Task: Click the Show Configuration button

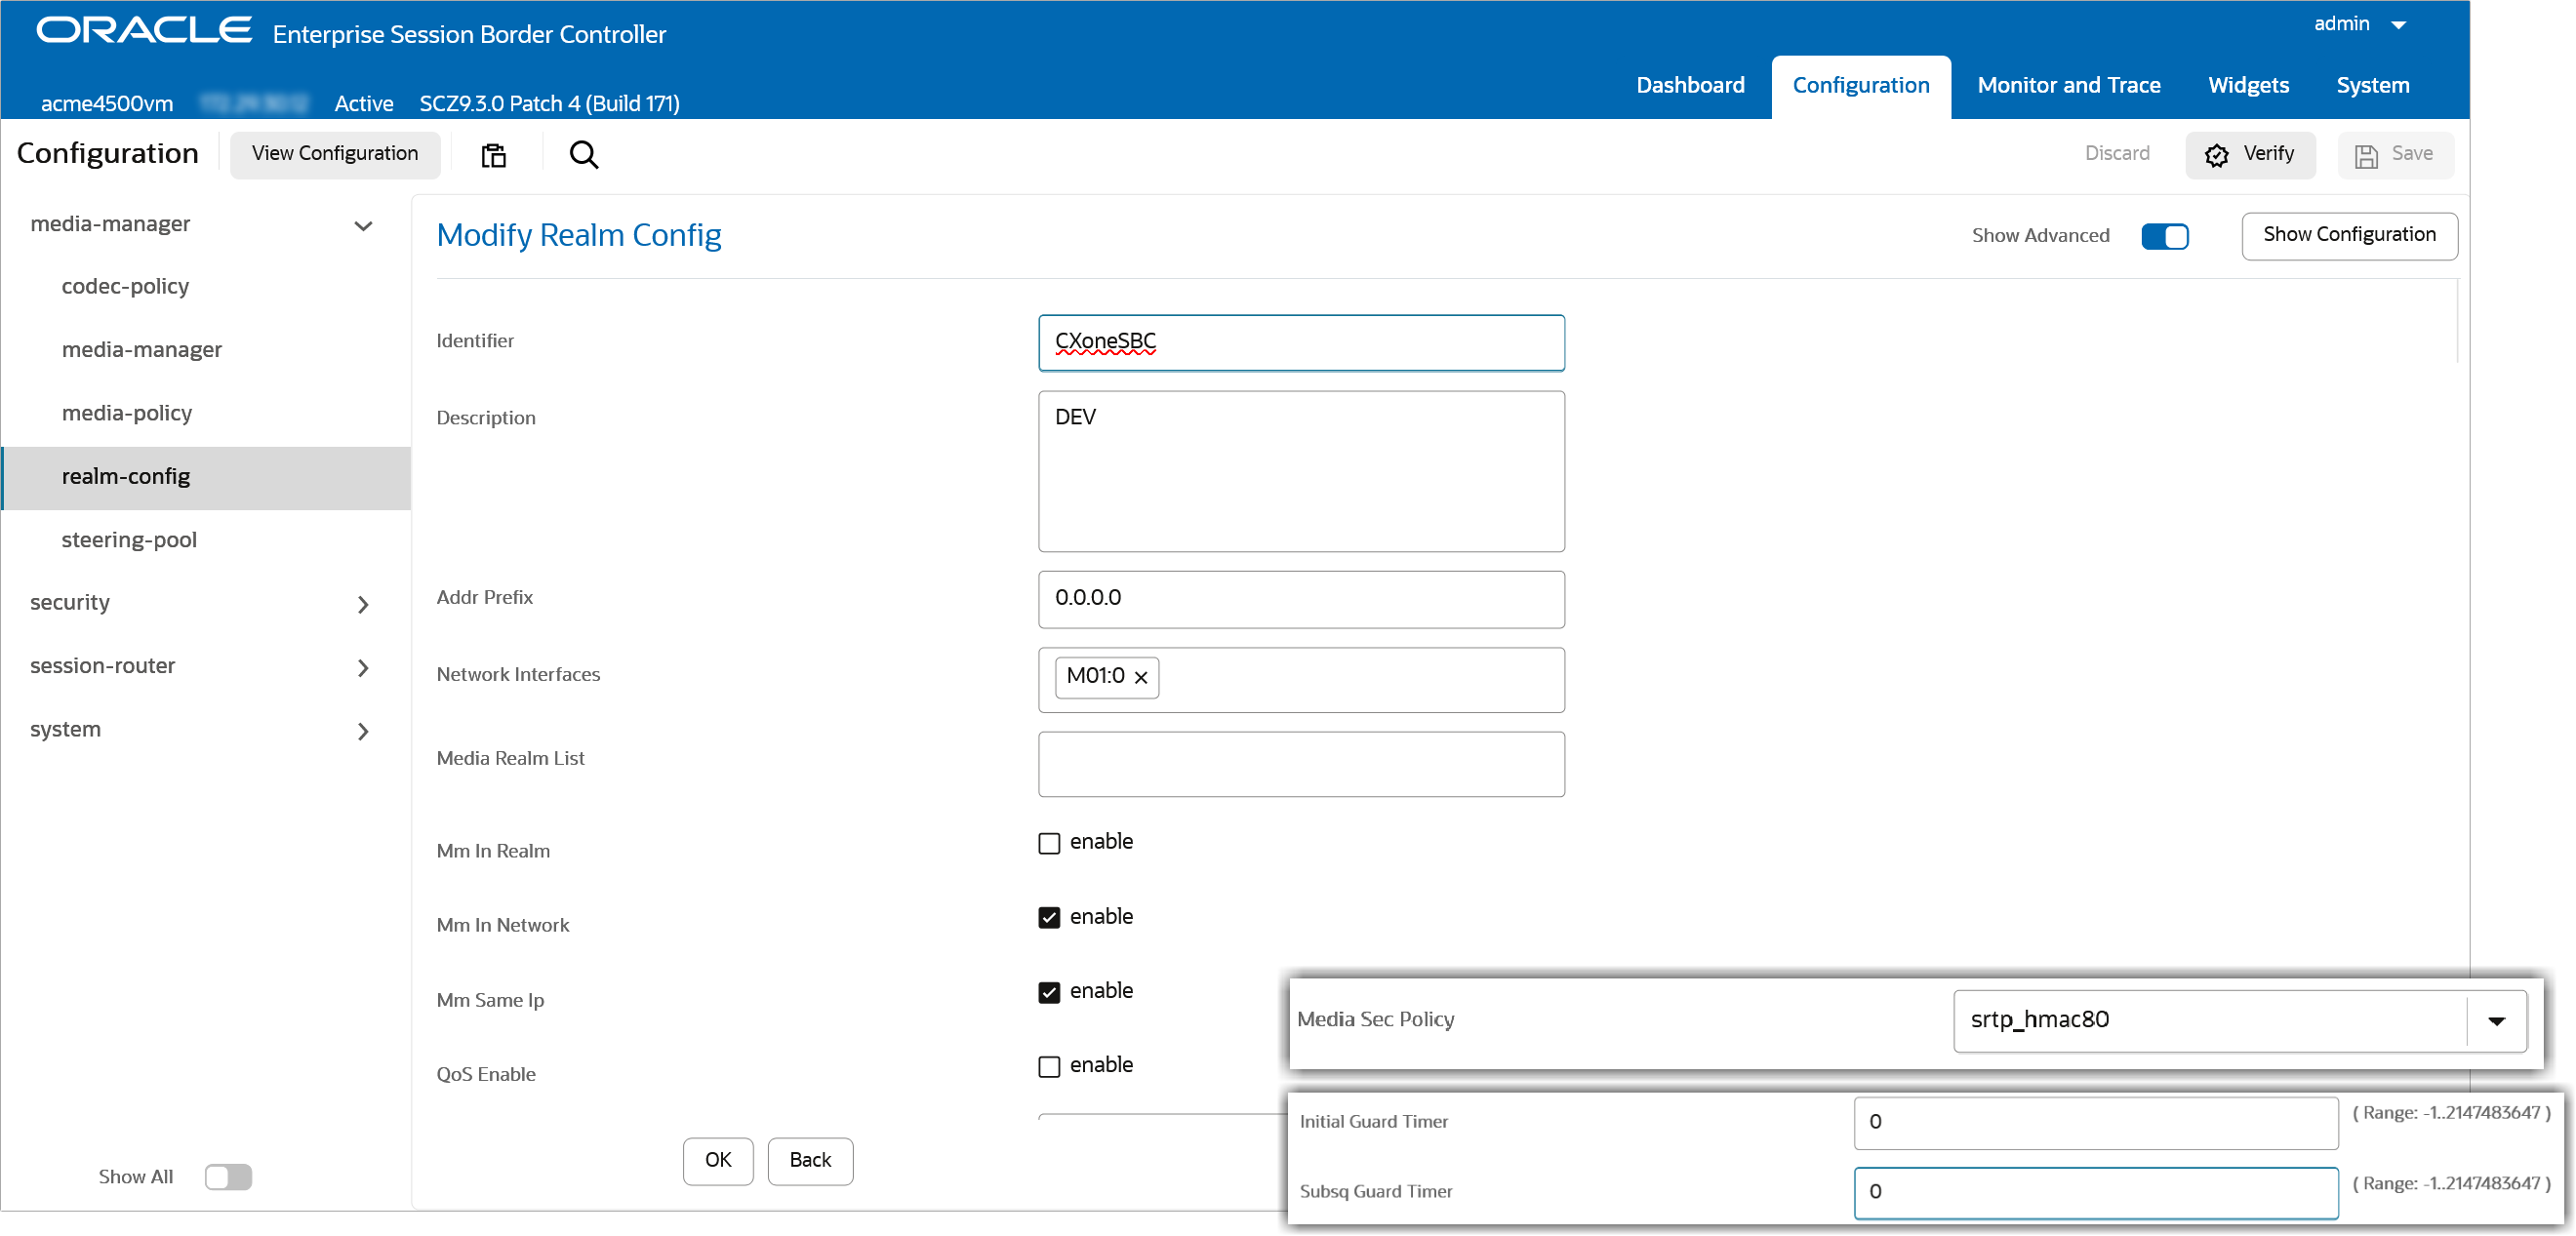Action: (2349, 235)
